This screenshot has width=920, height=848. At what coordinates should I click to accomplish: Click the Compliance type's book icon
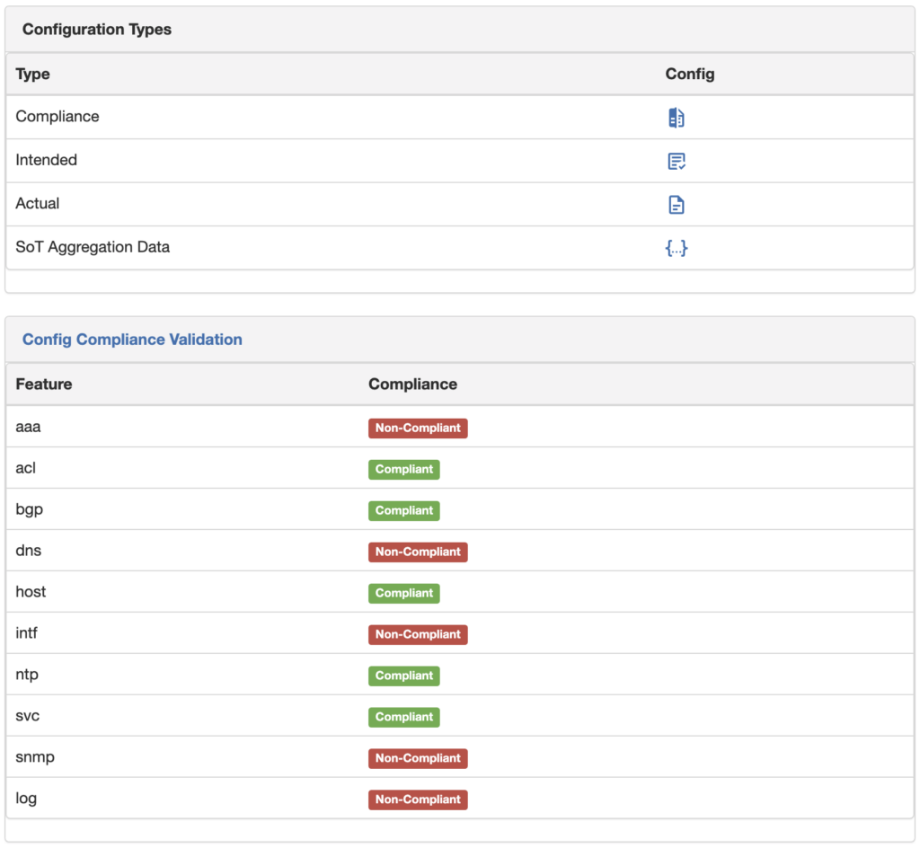point(676,117)
